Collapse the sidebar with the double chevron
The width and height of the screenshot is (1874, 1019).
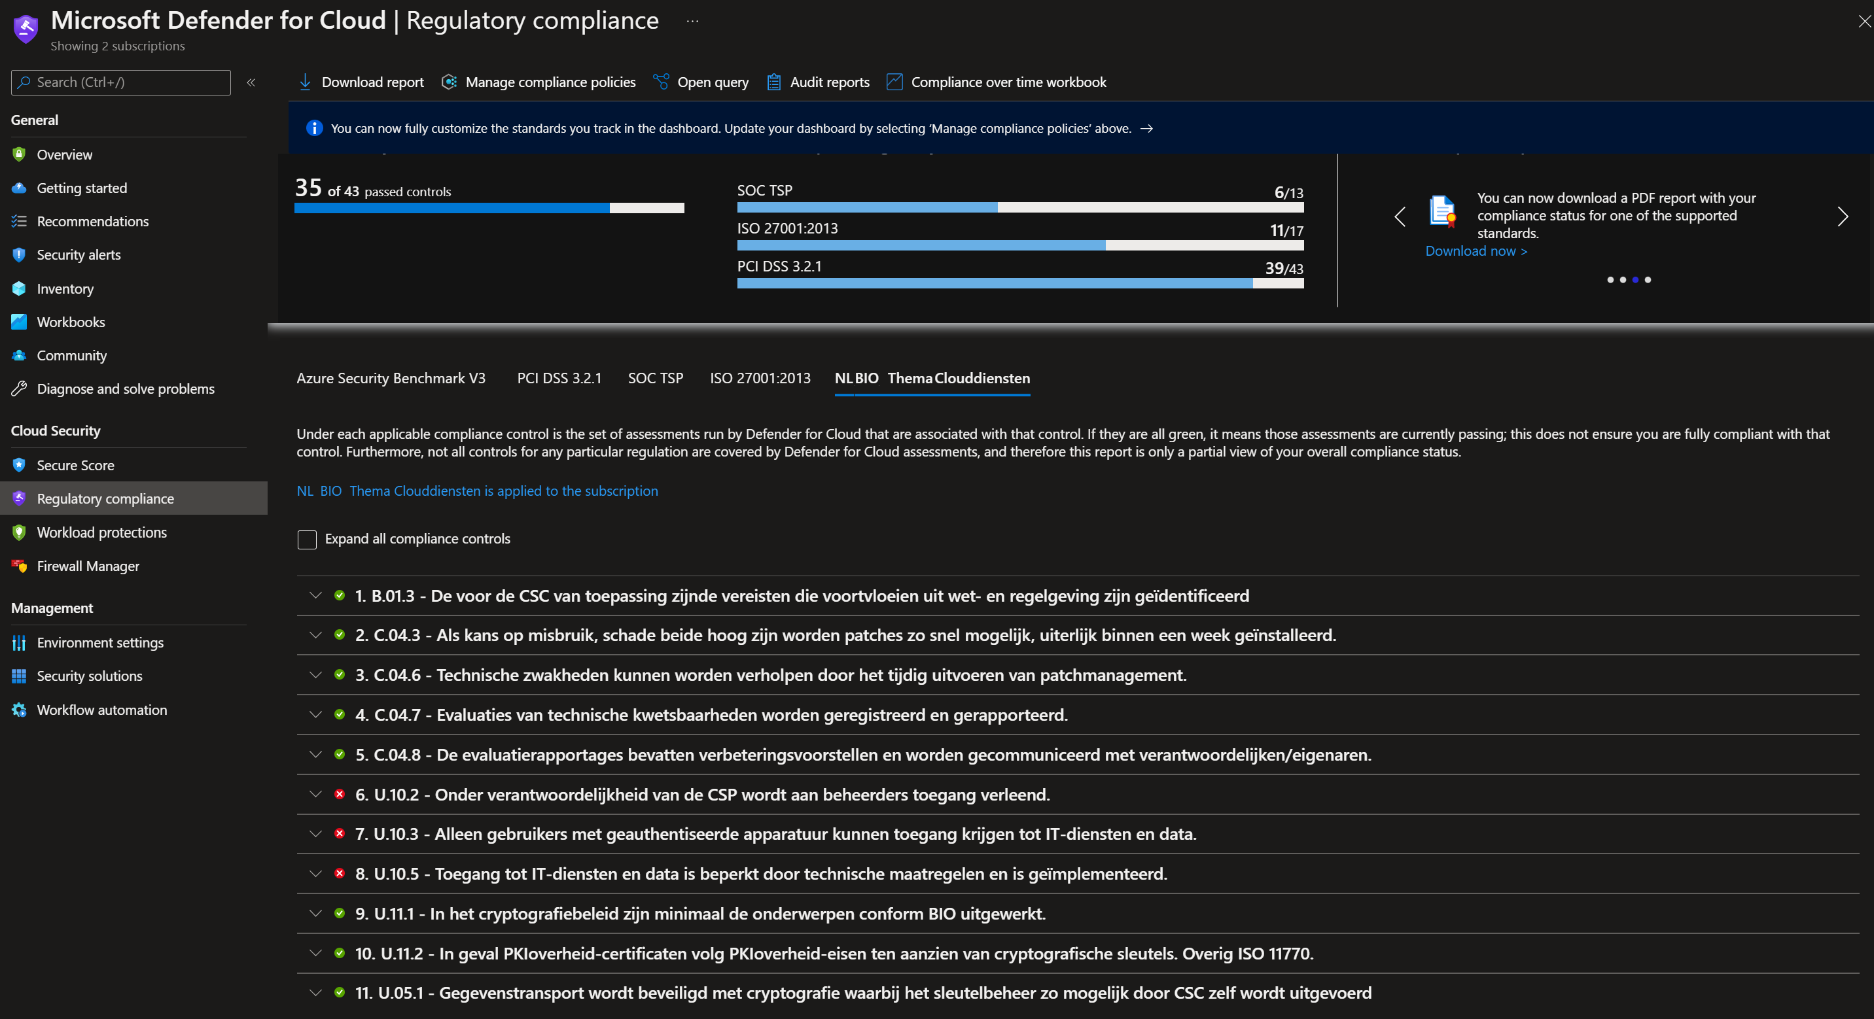point(251,82)
